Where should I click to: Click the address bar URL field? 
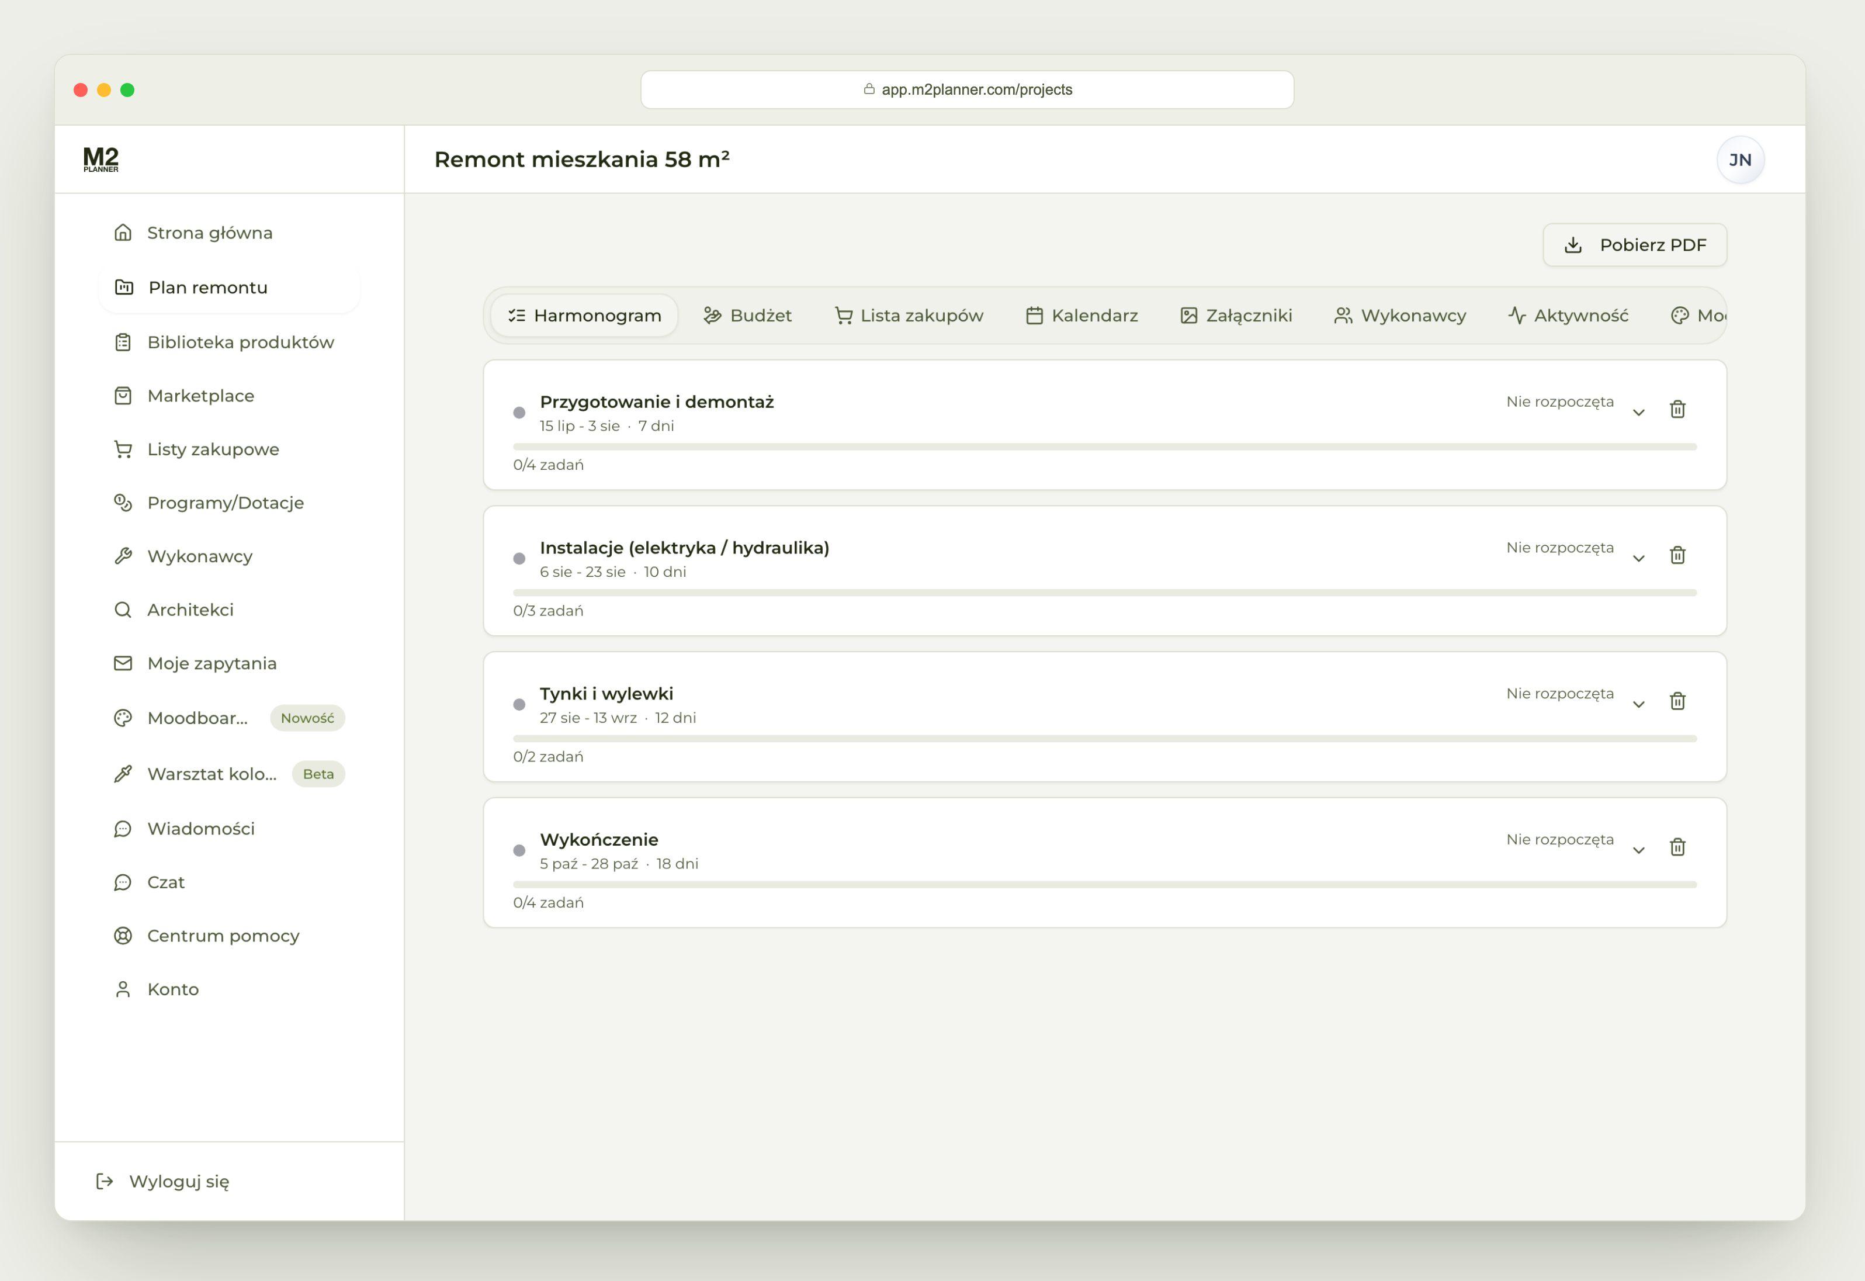click(x=967, y=89)
